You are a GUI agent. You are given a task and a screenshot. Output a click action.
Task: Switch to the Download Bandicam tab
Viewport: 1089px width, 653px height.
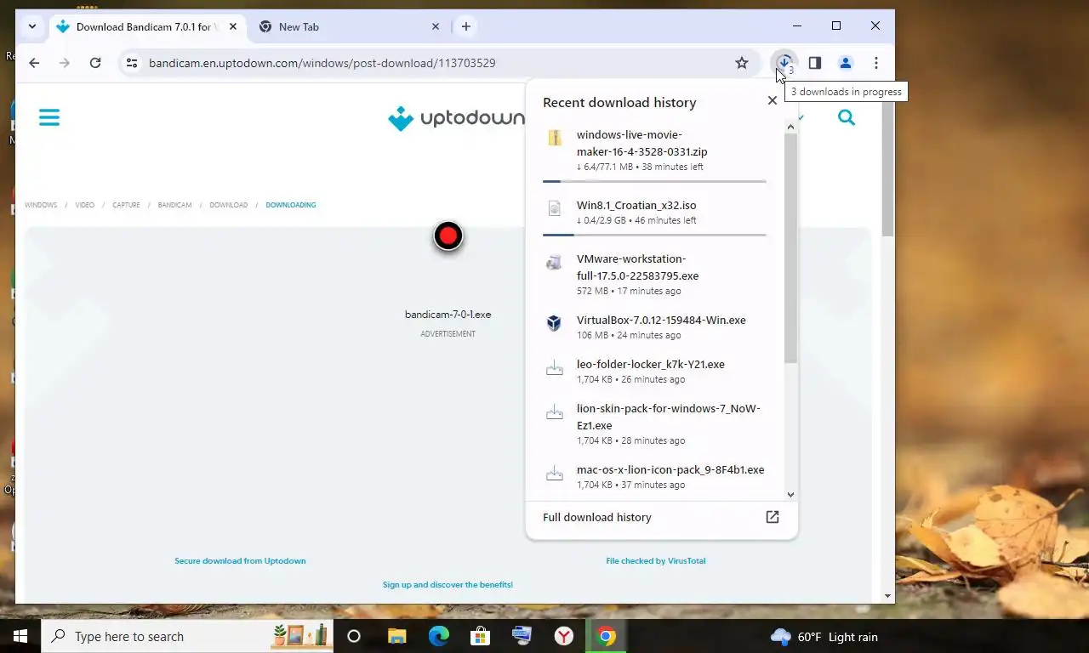pyautogui.click(x=146, y=26)
